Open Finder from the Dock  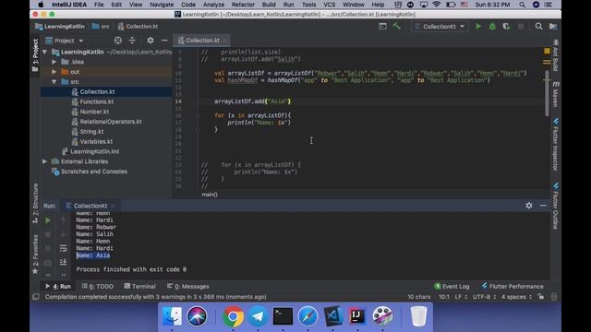[172, 316]
